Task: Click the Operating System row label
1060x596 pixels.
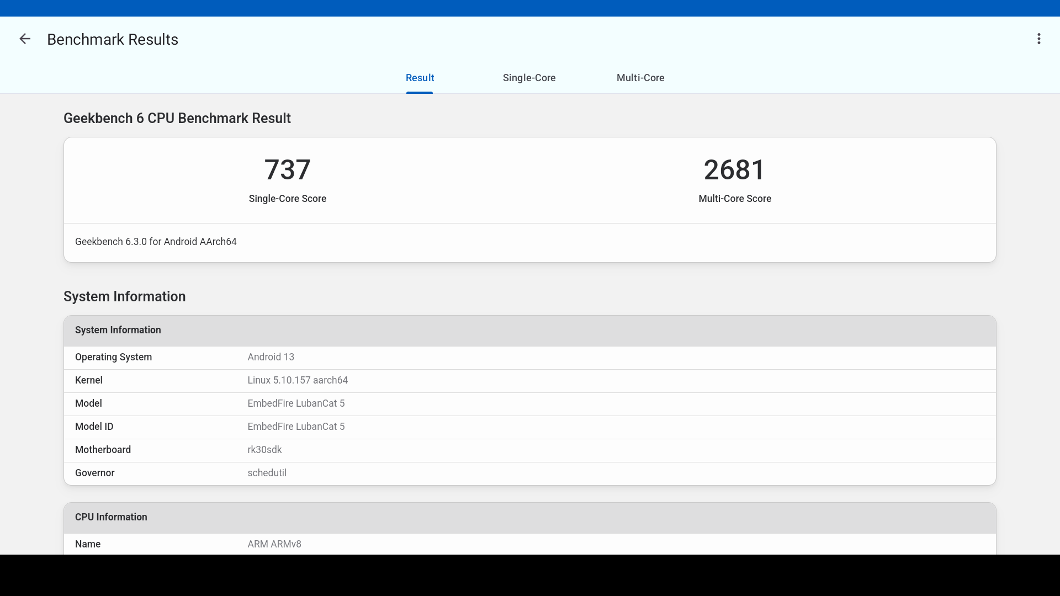Action: (x=113, y=357)
